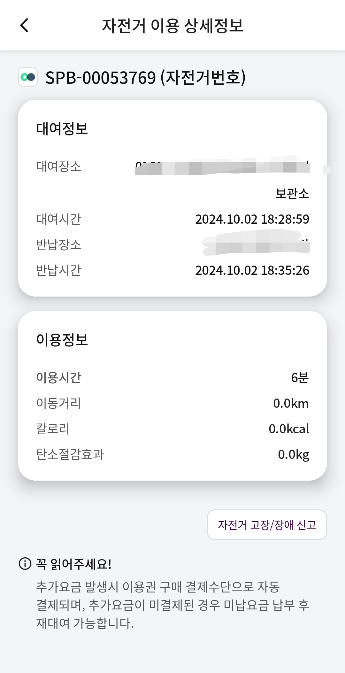
Task: Tap the 0.0km distance value
Action: click(291, 403)
